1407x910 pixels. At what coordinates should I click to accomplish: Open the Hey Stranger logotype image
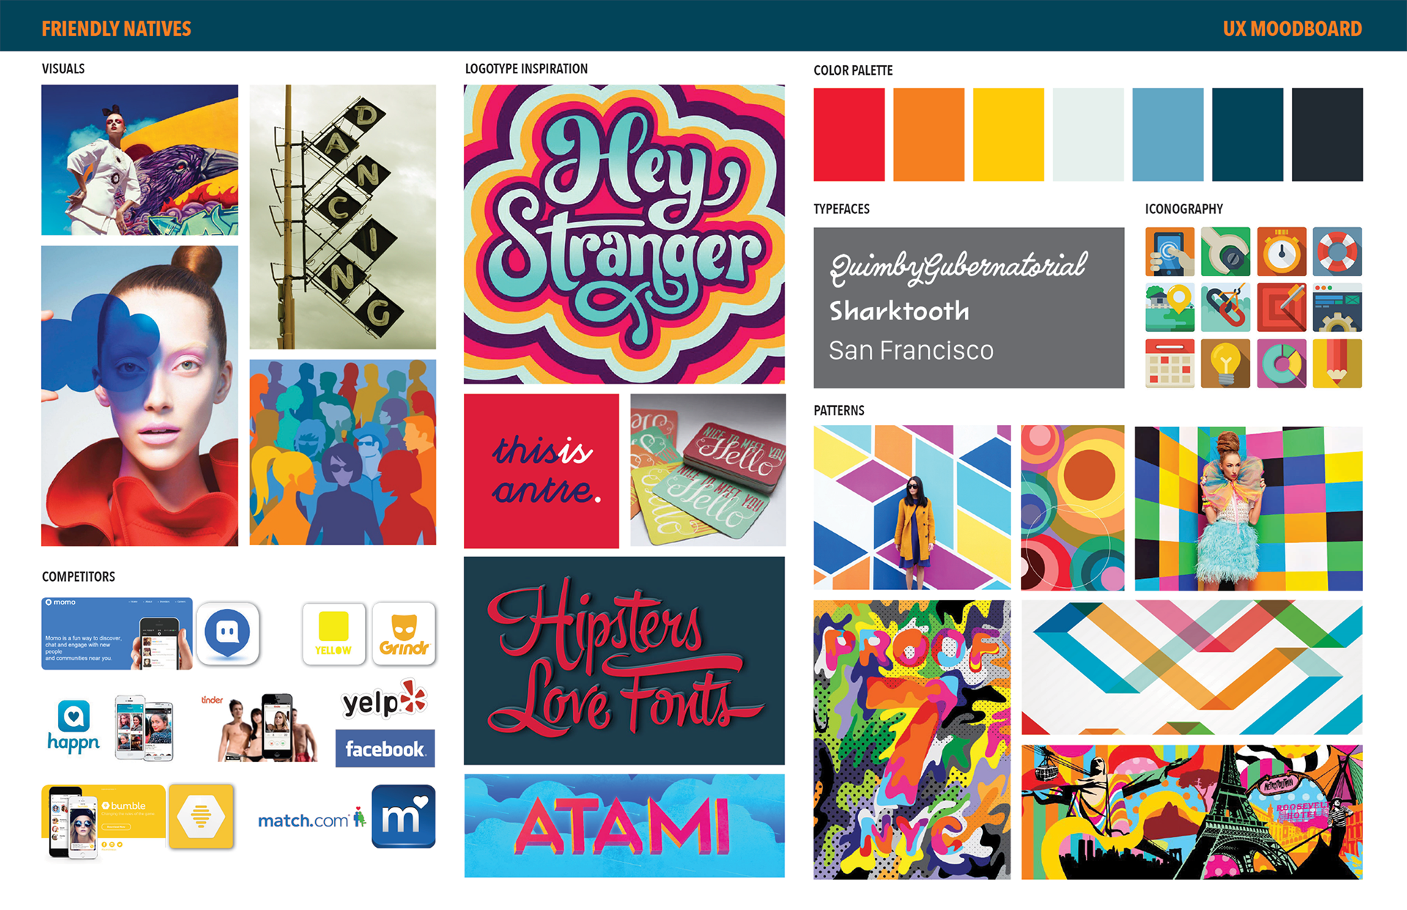click(624, 234)
